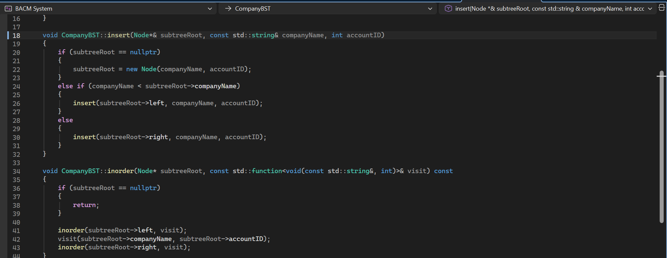Open the insert member function dropdown
The width and height of the screenshot is (667, 258).
pyautogui.click(x=548, y=8)
